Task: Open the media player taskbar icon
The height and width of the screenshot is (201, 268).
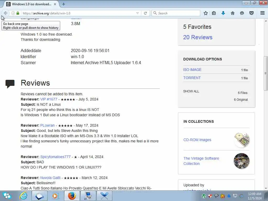Action: [x=55, y=196]
